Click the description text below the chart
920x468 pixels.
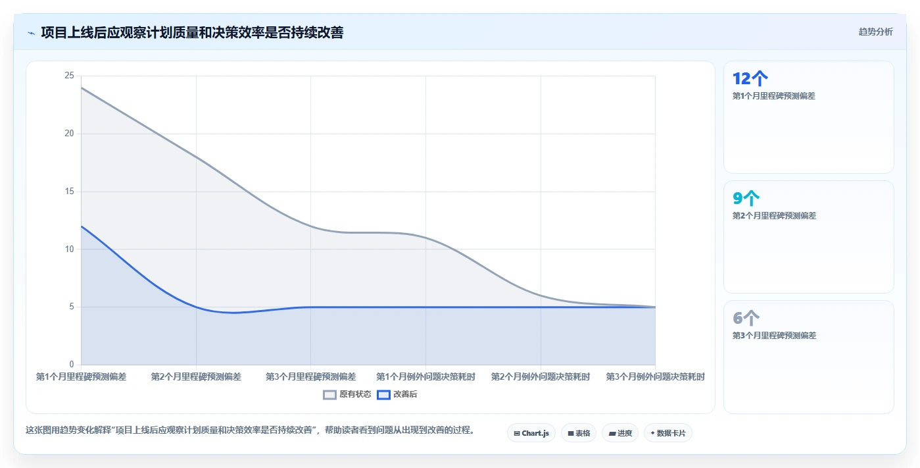(x=250, y=430)
